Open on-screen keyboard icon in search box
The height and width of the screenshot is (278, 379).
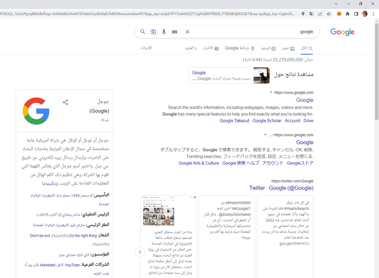pos(174,32)
